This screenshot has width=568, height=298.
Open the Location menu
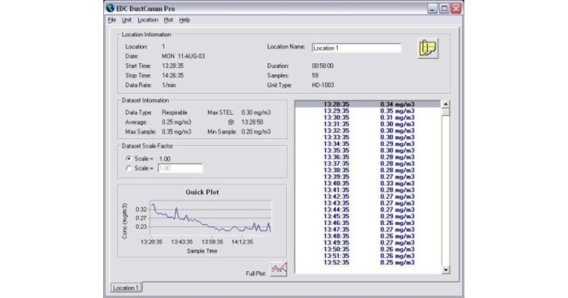pyautogui.click(x=148, y=20)
